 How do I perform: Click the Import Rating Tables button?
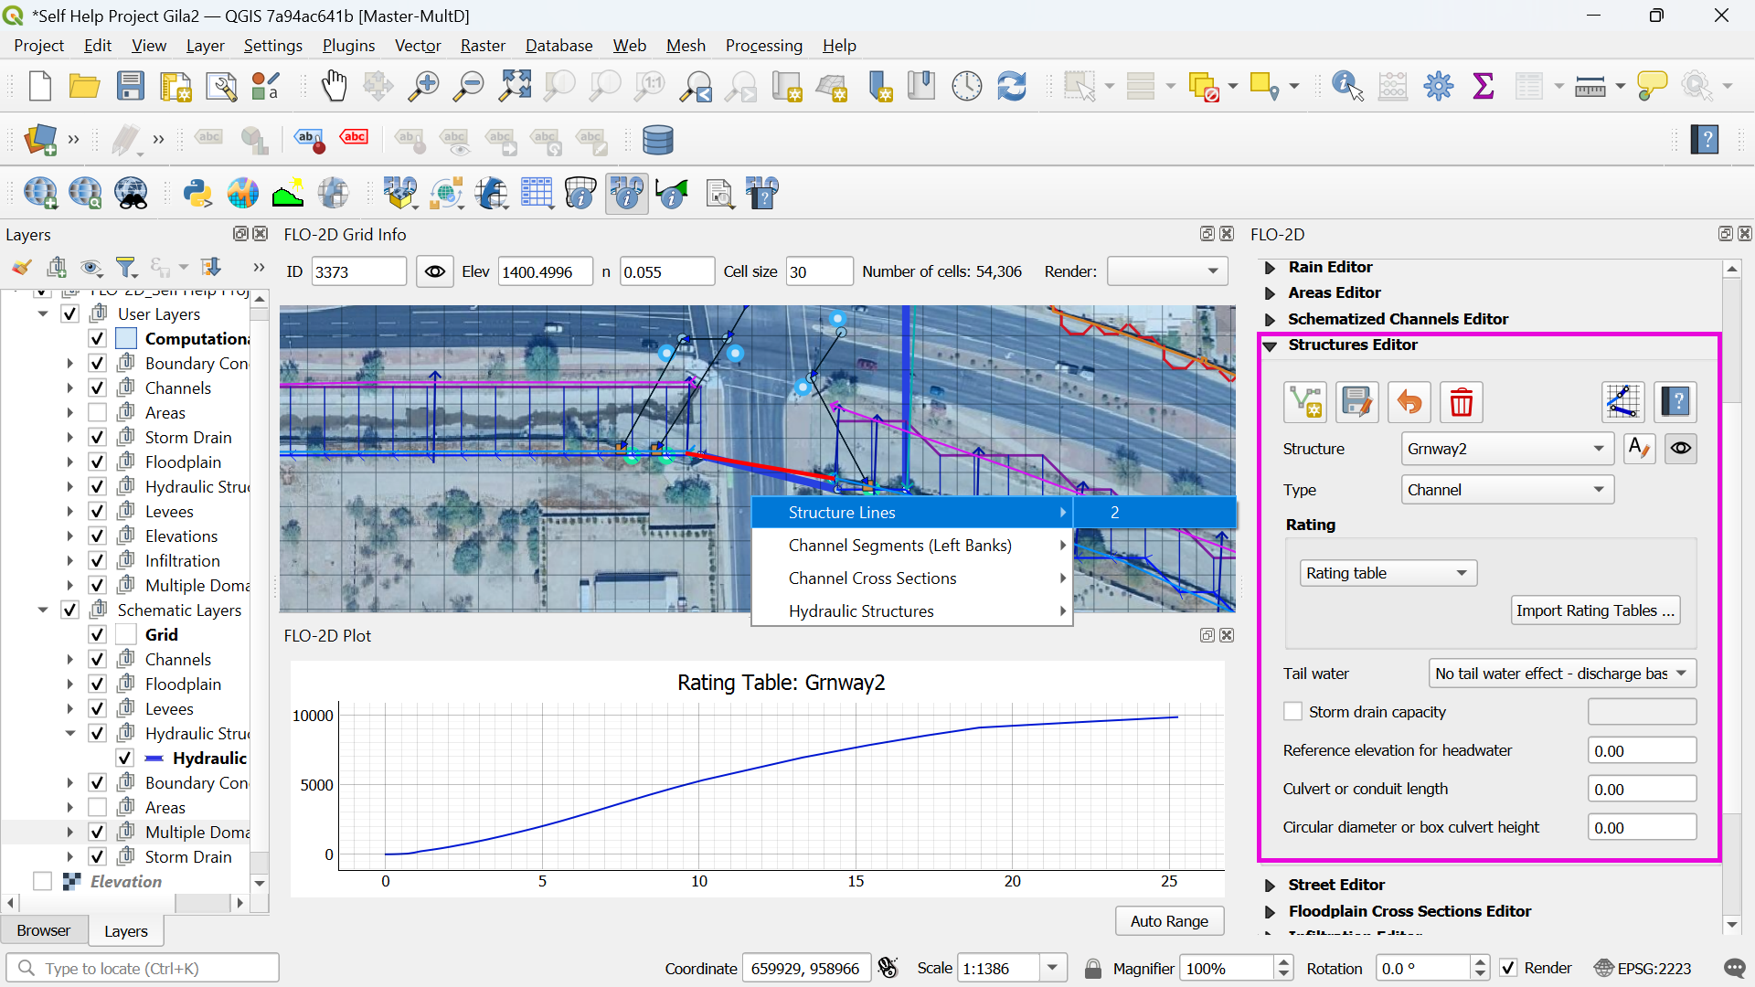click(x=1595, y=610)
